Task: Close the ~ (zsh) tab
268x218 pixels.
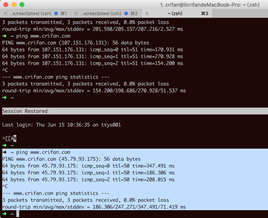Action: pos(147,14)
